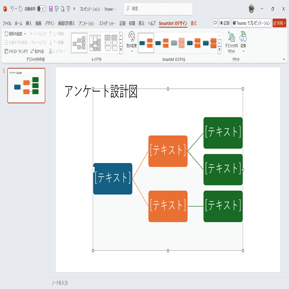Select slide 1 thumbnail in the panel
289x289 pixels.
tap(26, 86)
